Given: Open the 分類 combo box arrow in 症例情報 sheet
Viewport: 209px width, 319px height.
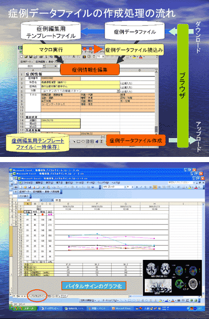Looking at the screenshot, I should 118,91.
